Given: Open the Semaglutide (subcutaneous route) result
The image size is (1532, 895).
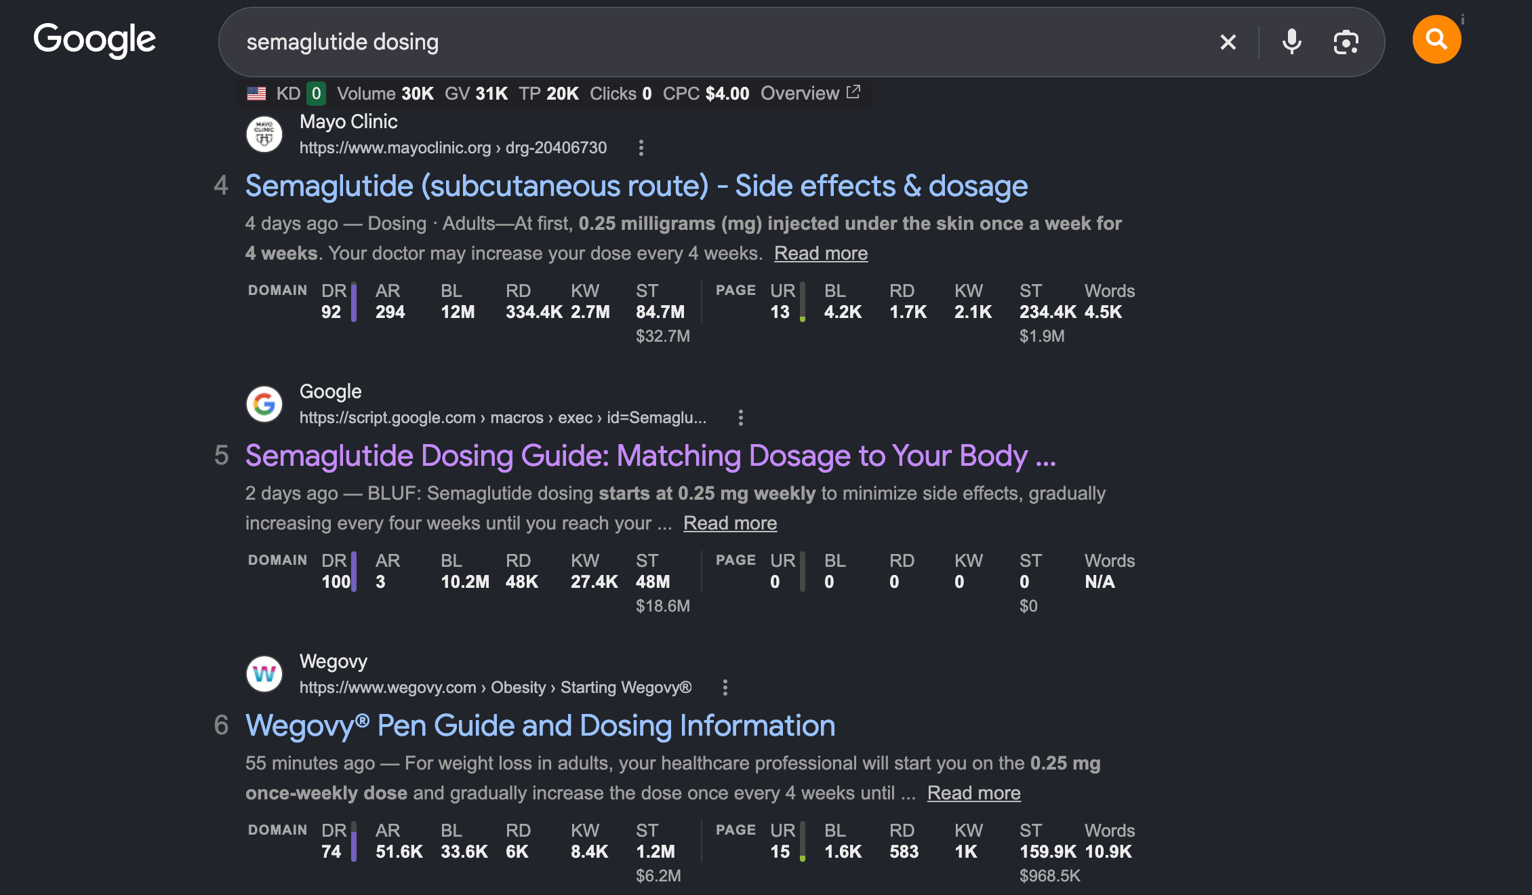Looking at the screenshot, I should (637, 186).
